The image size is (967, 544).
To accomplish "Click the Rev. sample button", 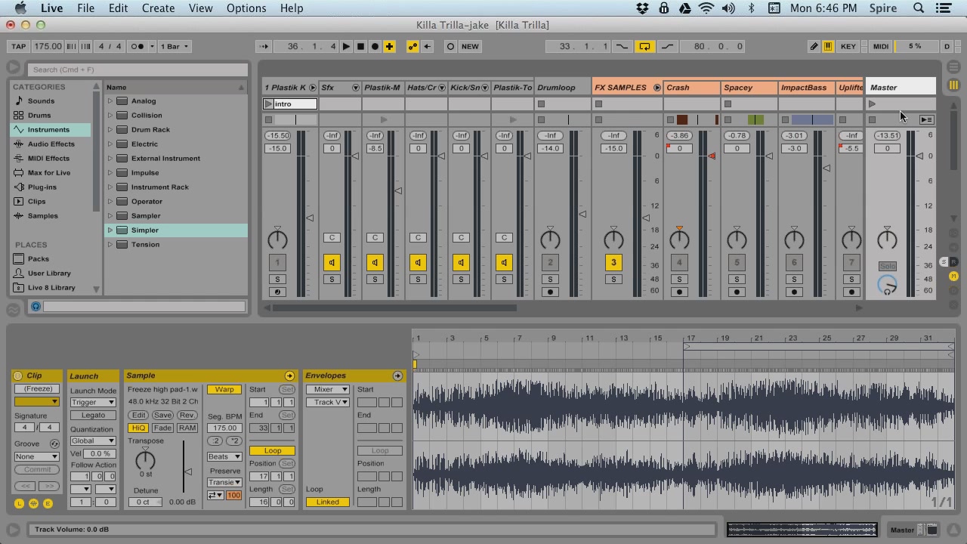I will [x=187, y=416].
